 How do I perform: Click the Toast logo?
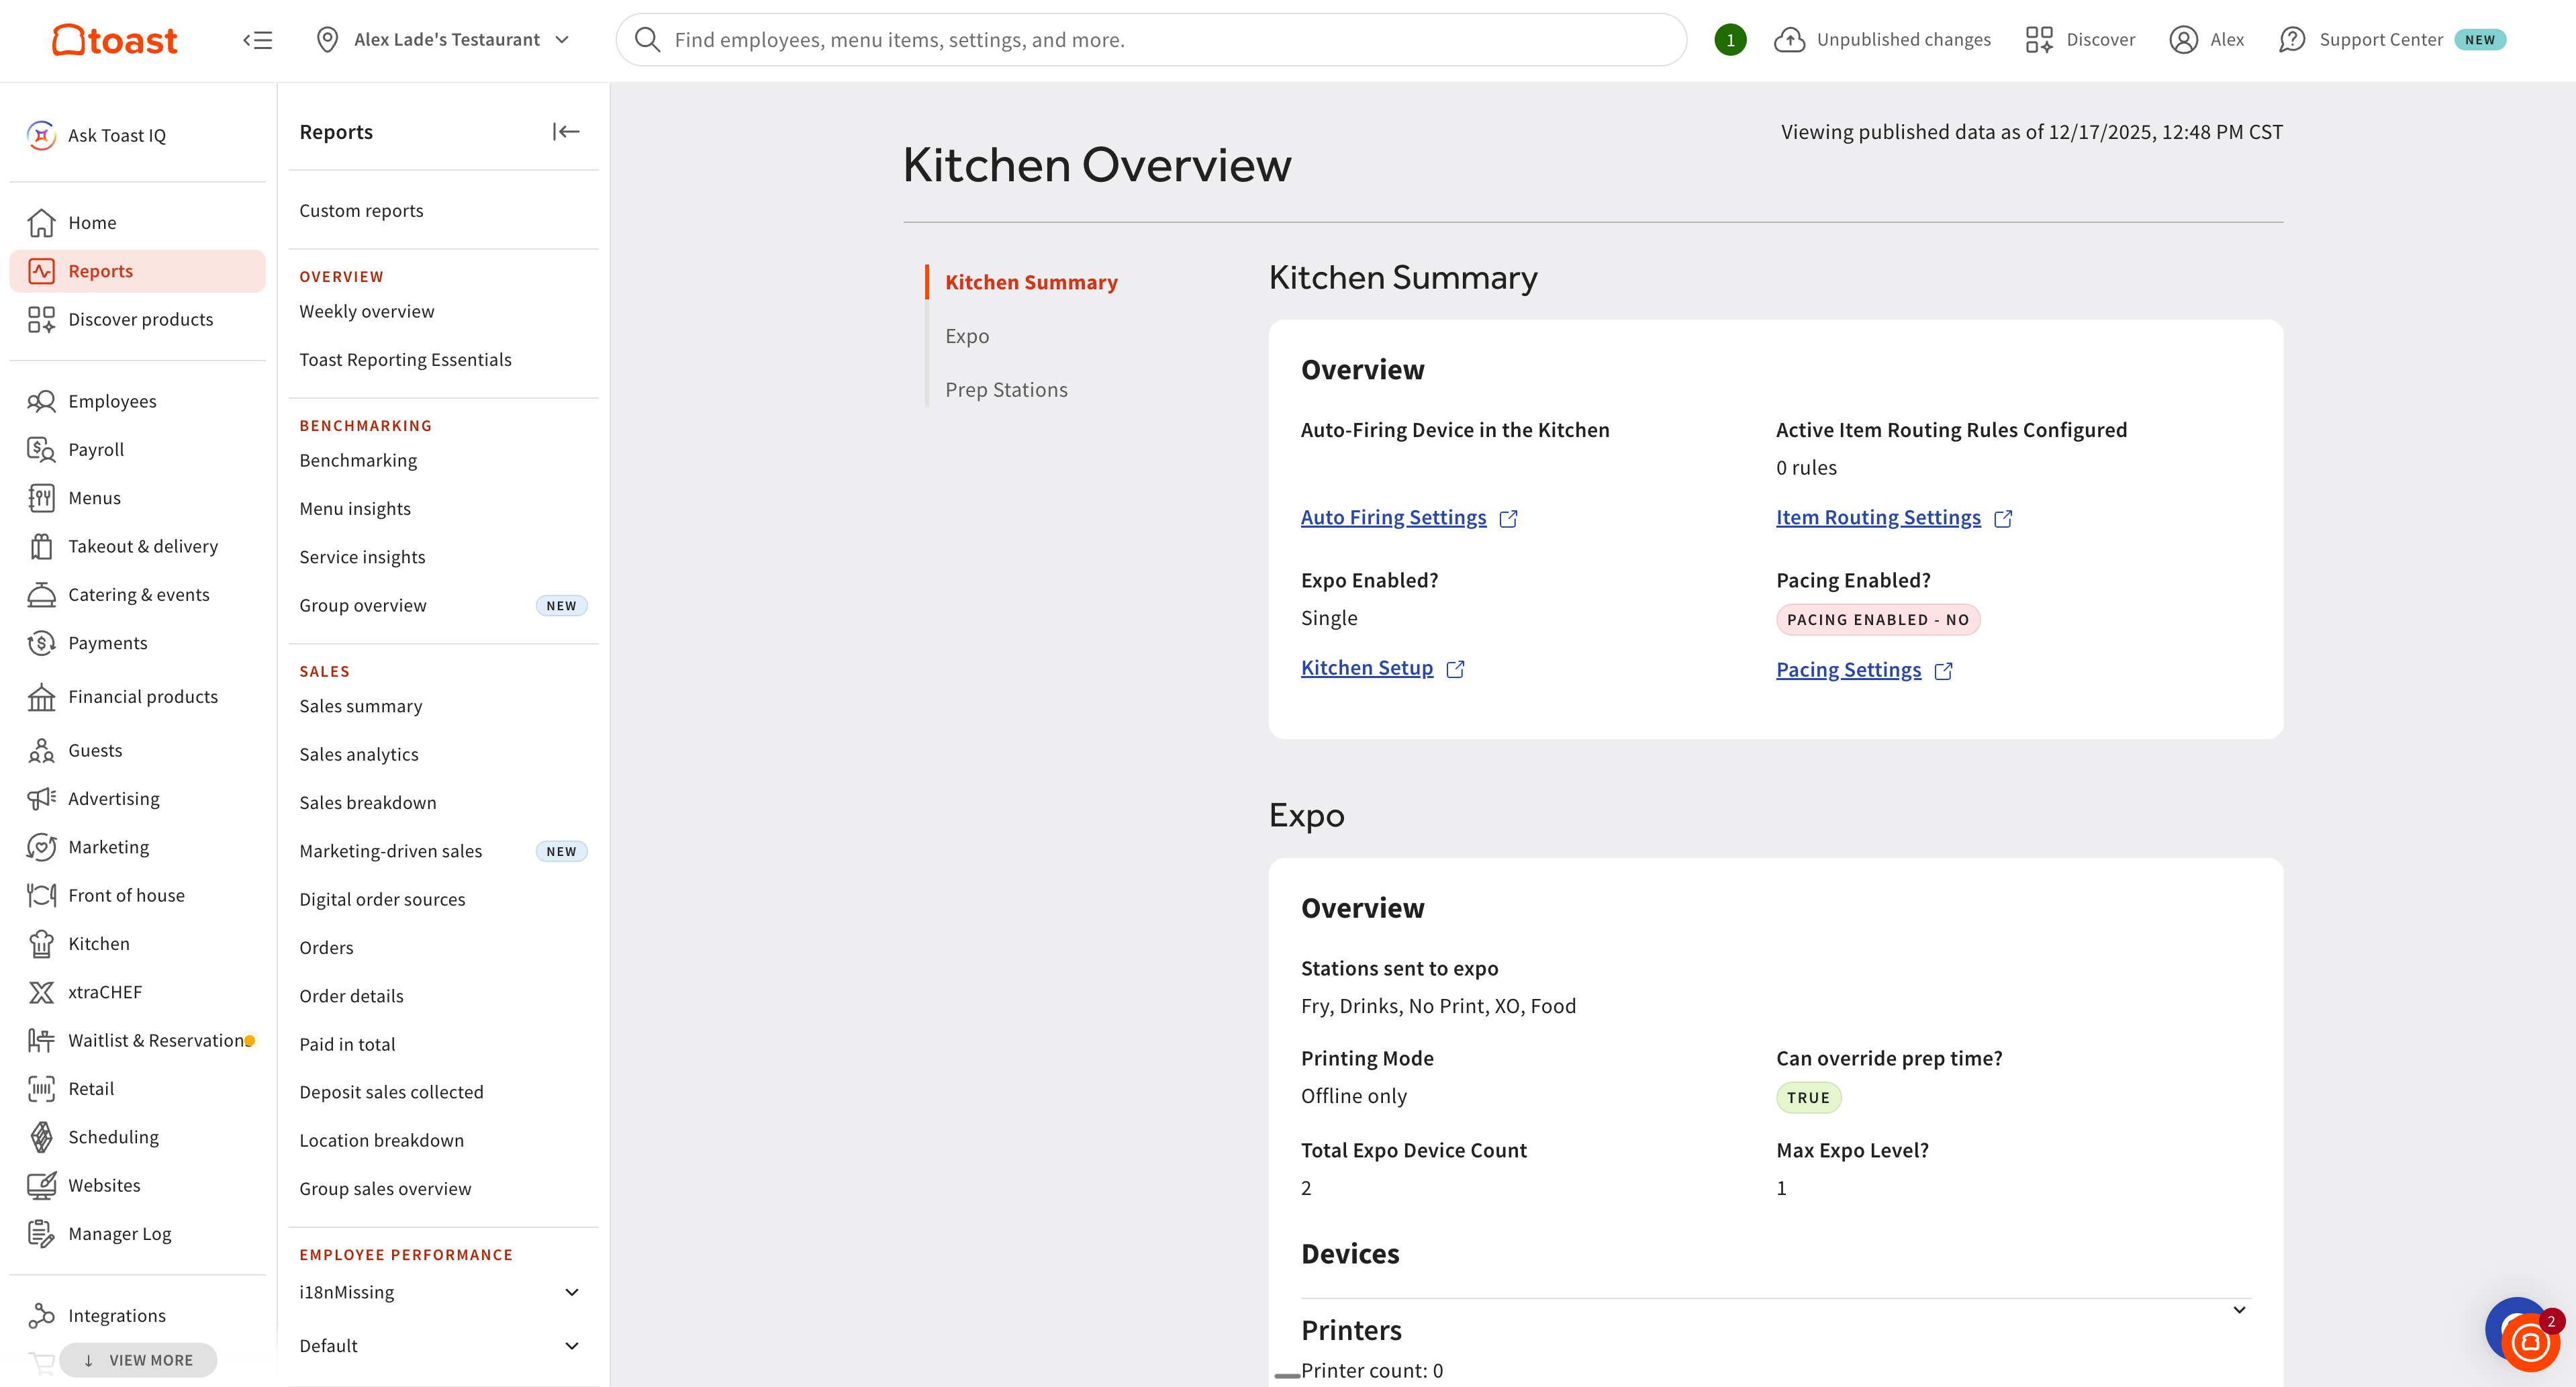pyautogui.click(x=114, y=40)
